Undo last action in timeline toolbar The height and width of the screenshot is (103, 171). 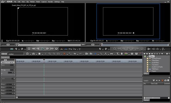75,54
